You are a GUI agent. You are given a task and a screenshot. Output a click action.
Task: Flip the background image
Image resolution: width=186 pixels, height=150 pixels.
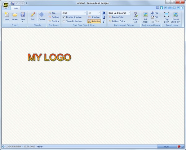click(x=155, y=13)
